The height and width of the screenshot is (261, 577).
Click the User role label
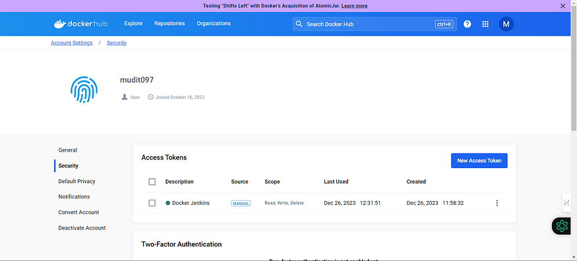click(x=135, y=98)
